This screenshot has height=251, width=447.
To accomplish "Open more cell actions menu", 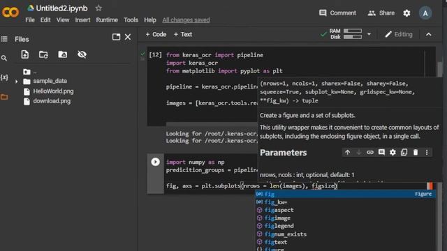I will coord(427,152).
